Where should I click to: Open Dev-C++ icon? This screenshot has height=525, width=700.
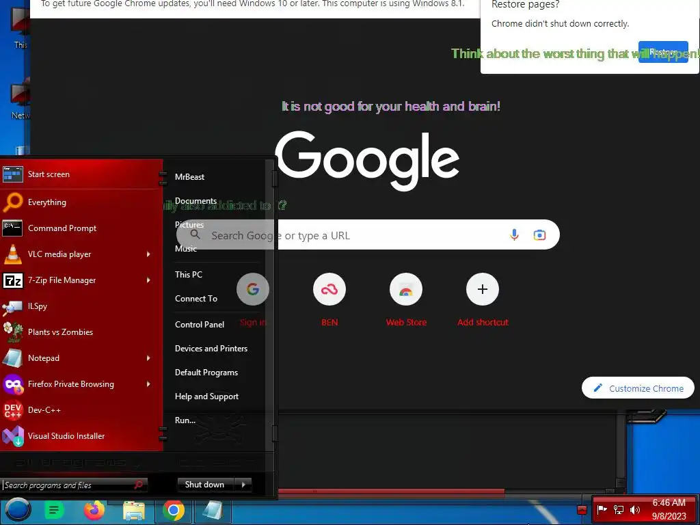point(12,410)
